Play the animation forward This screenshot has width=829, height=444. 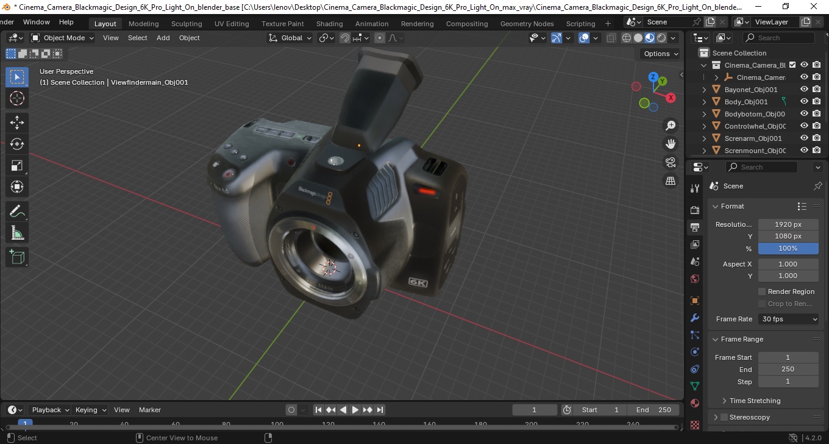[355, 410]
